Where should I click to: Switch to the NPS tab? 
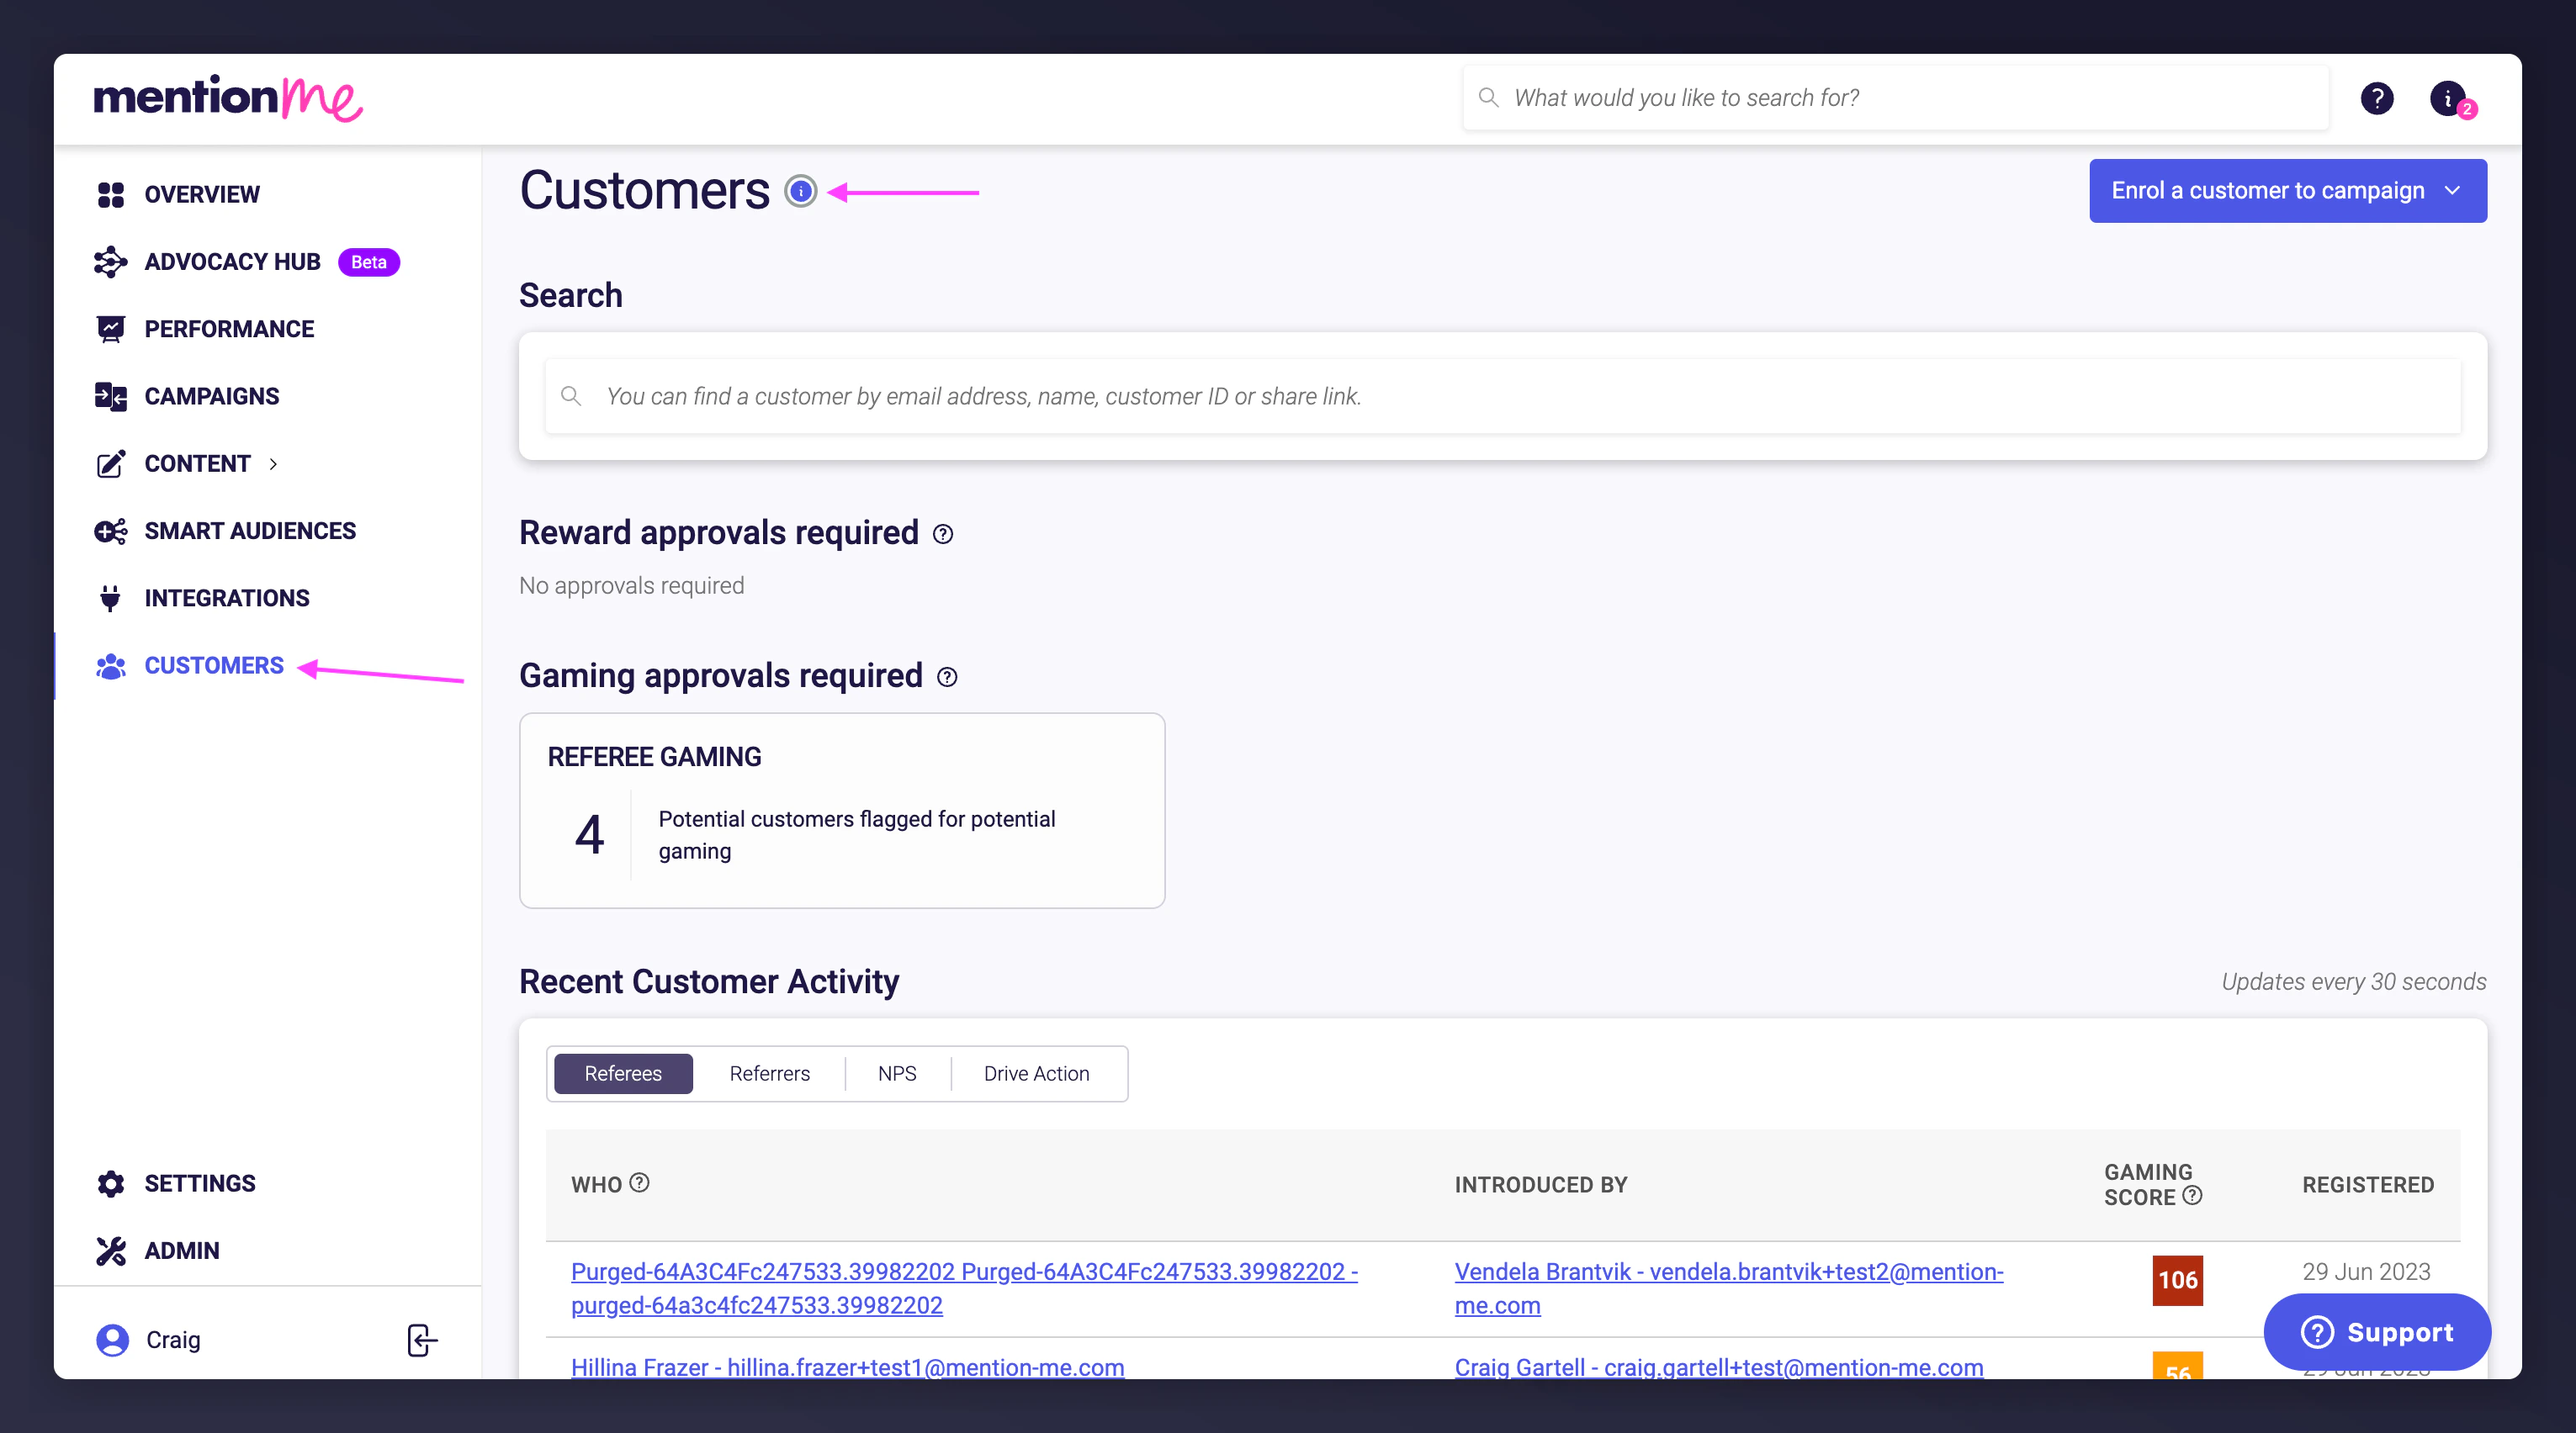[x=897, y=1073]
